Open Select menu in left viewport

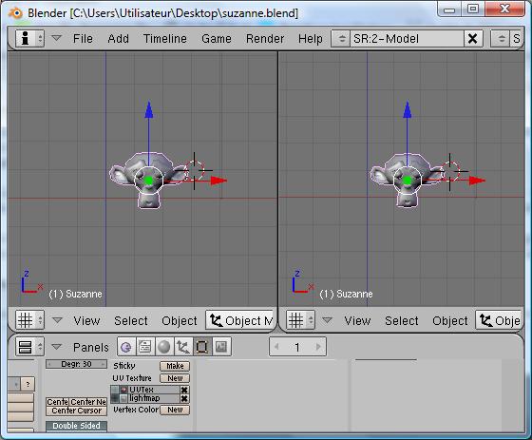(131, 320)
